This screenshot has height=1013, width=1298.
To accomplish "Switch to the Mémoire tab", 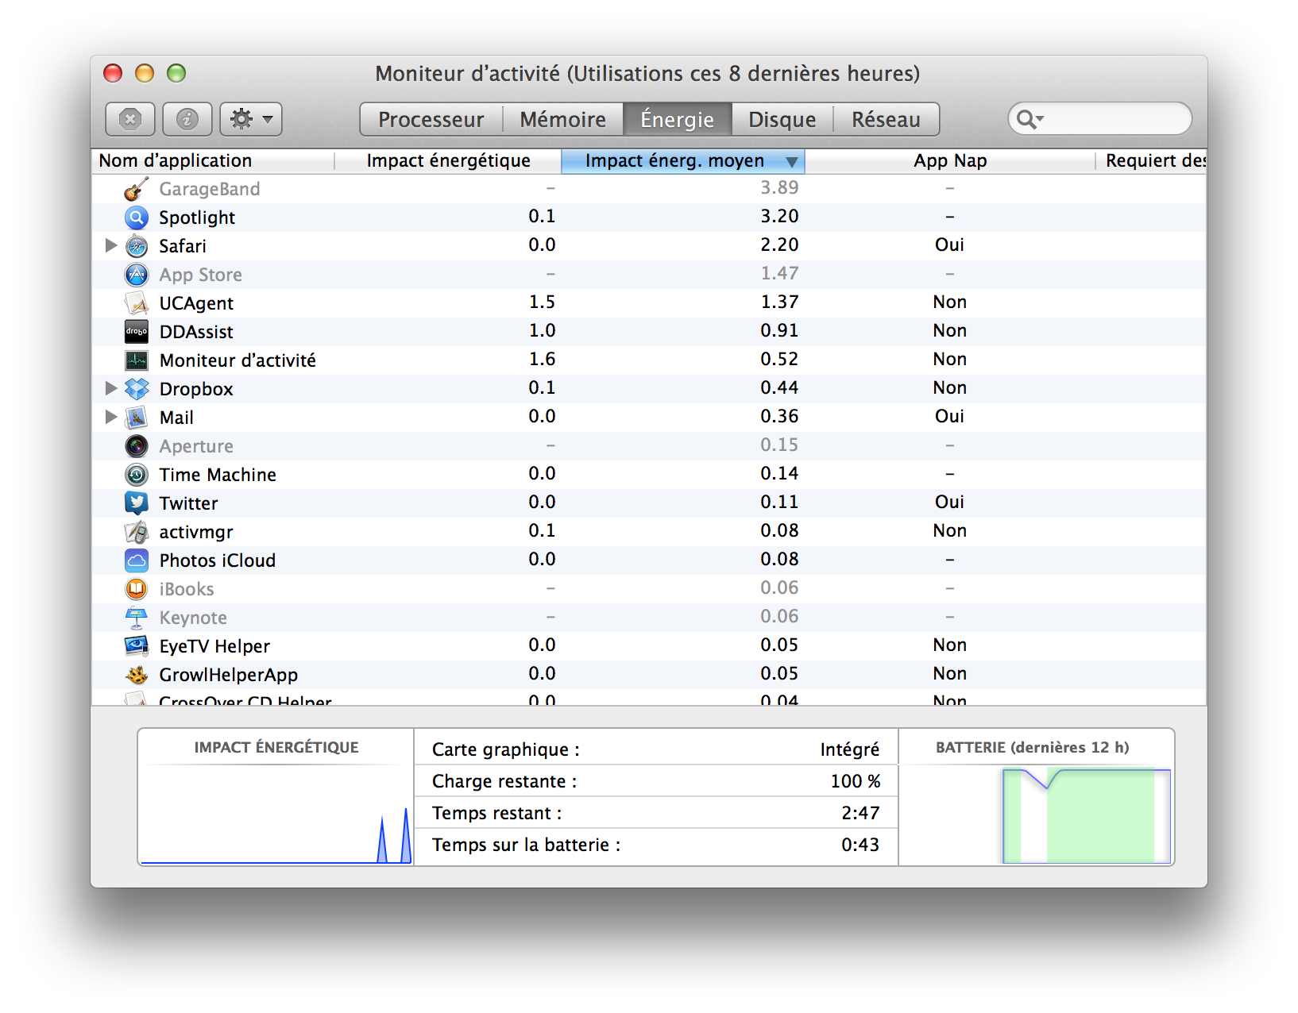I will (x=562, y=120).
